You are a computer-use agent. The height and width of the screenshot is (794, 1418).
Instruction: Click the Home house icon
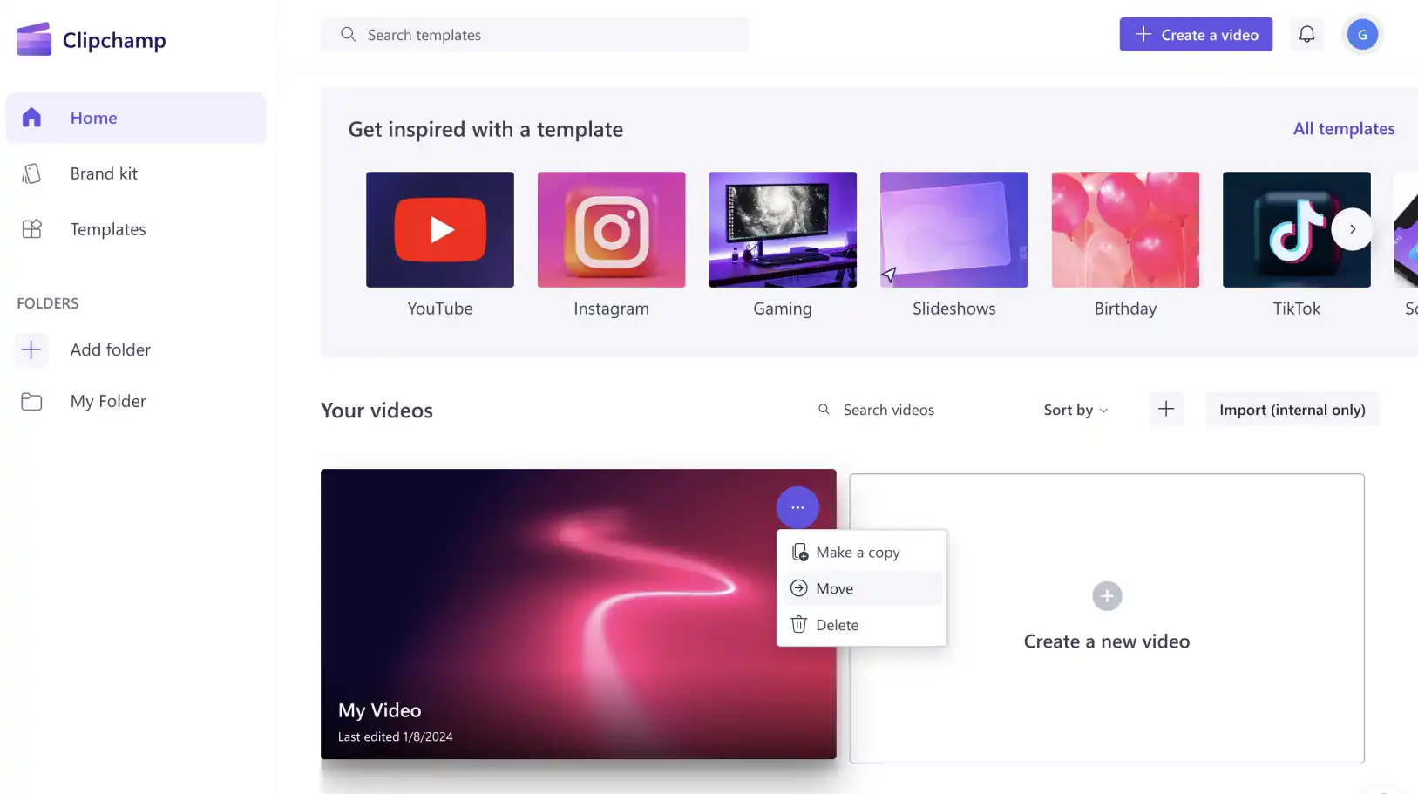(x=31, y=118)
